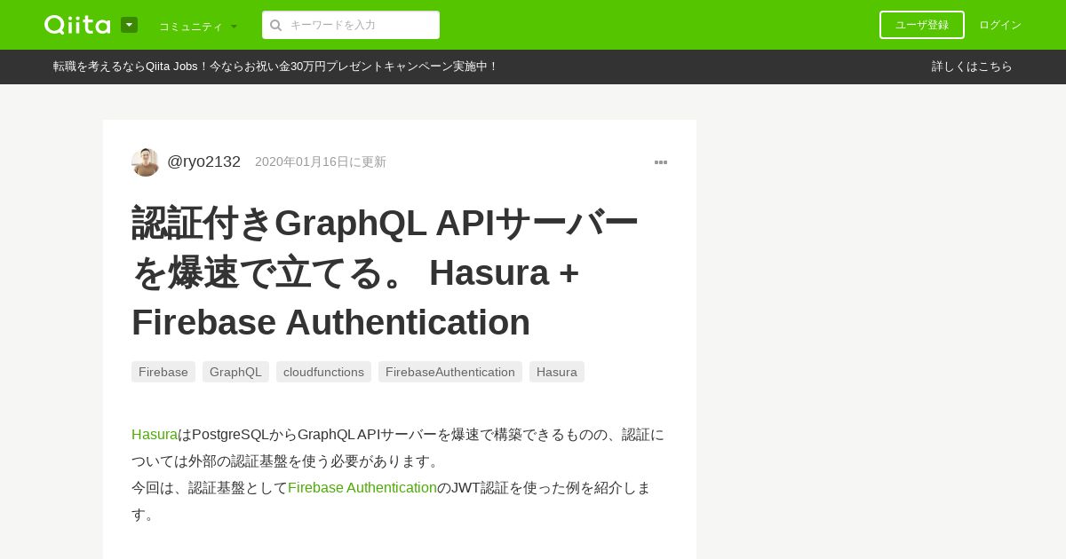Open the @ryo2132 profile link
The image size is (1066, 559).
point(203,161)
